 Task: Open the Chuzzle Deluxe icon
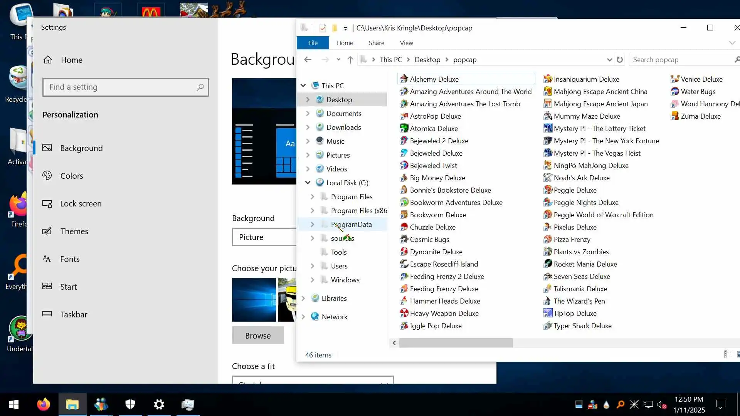[x=404, y=227]
